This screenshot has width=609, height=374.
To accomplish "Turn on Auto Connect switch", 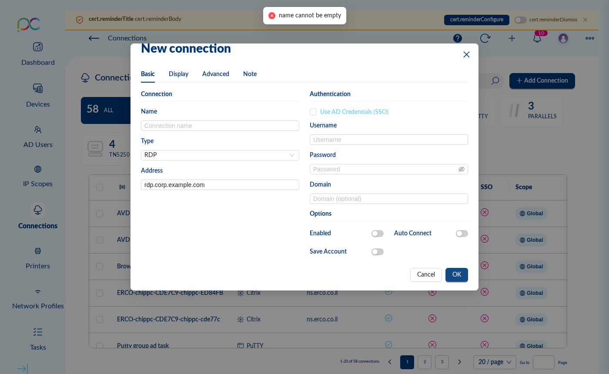I will [x=462, y=234].
